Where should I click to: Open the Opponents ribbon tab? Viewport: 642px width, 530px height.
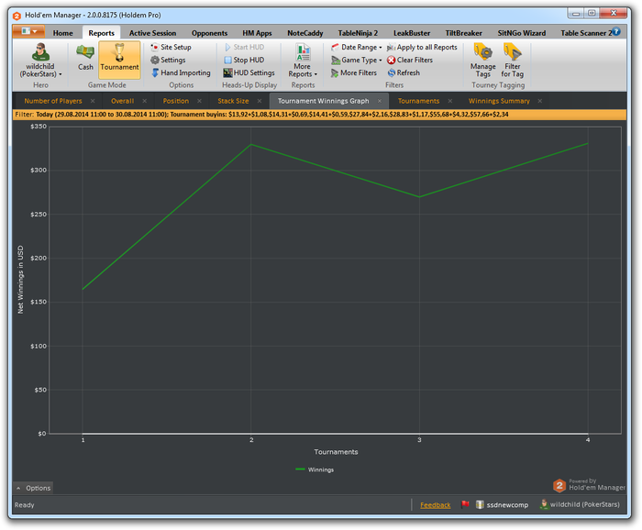[x=209, y=33]
